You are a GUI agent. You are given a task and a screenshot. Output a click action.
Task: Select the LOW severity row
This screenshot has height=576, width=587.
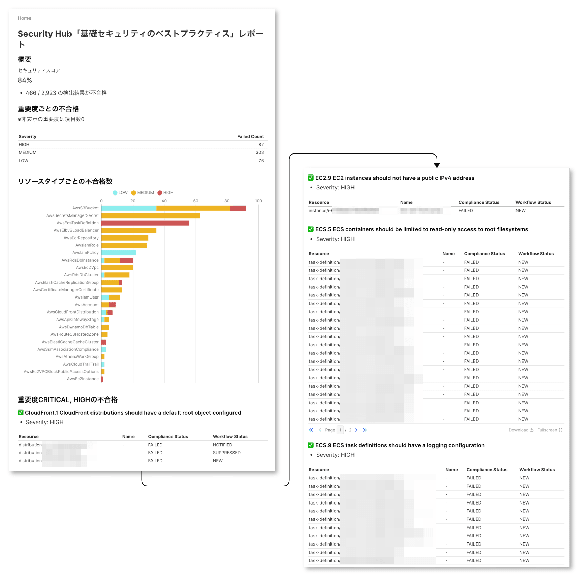coord(143,161)
